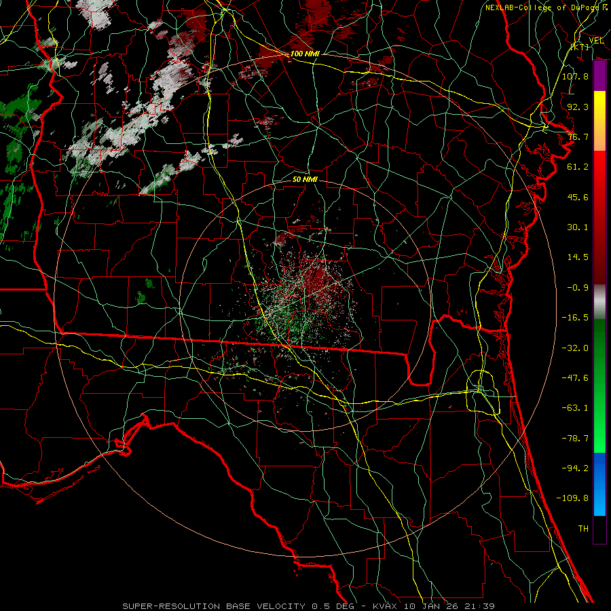Screen dimensions: 611x611
Task: Click the 50 NMI range ring label
Action: (x=305, y=180)
